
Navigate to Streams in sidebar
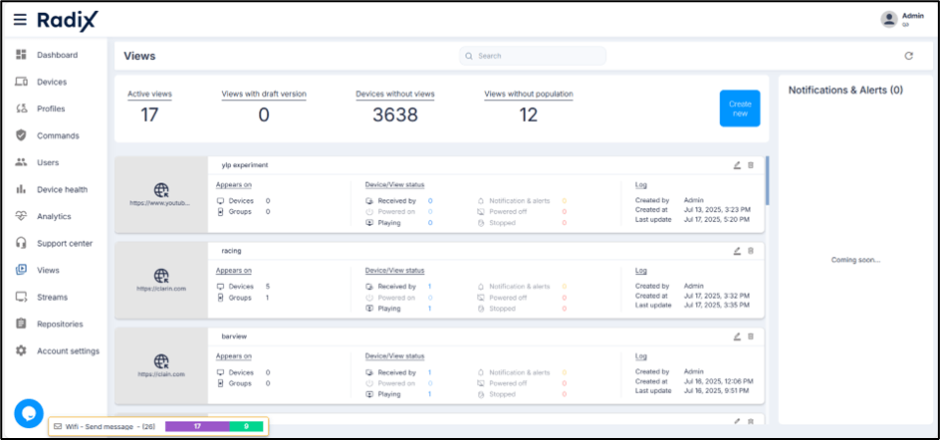(x=52, y=297)
